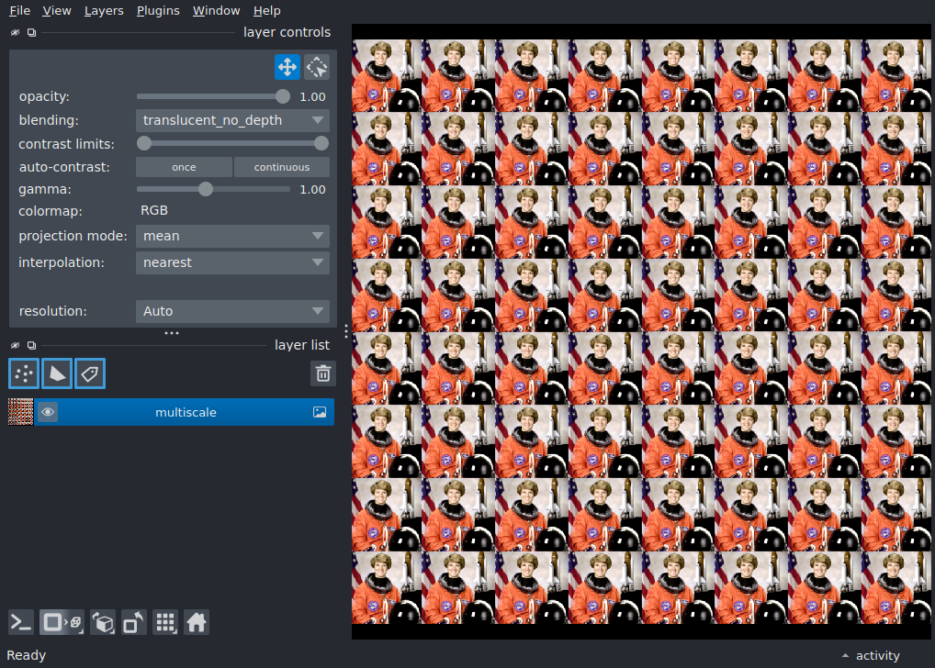935x668 pixels.
Task: Click the gamma value 1.00
Action: (x=312, y=190)
